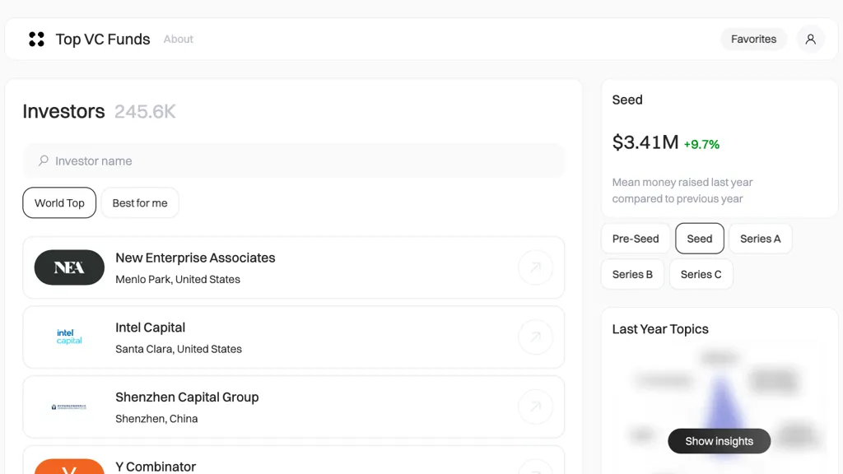Click the magnifier icon in the search bar
Image resolution: width=843 pixels, height=474 pixels.
point(42,160)
